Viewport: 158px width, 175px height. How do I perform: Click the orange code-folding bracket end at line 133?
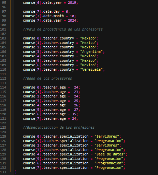coord(11,172)
